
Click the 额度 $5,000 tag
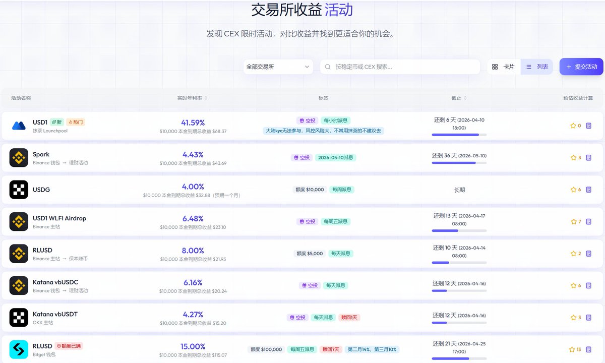[310, 254]
